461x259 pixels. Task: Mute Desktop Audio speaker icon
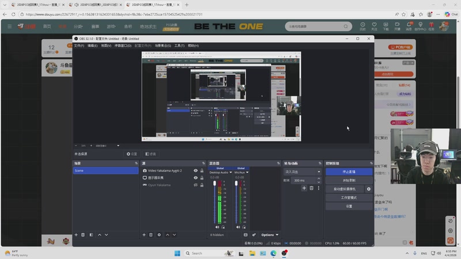pos(217,227)
